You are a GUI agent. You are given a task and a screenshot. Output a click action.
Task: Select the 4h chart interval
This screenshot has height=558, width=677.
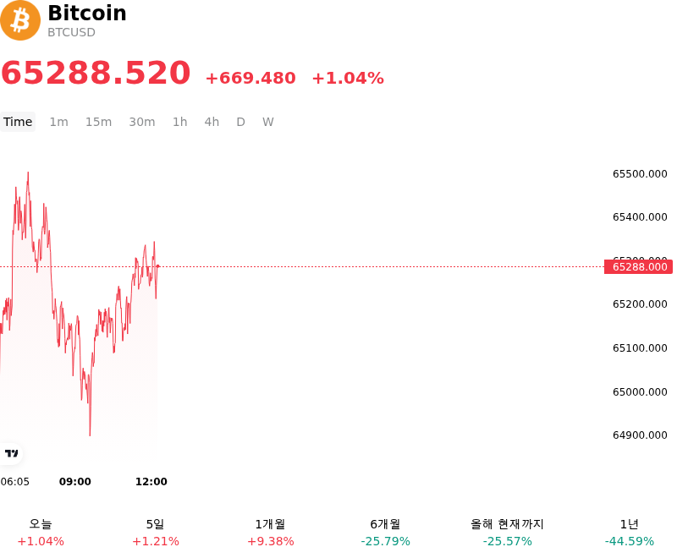(212, 122)
